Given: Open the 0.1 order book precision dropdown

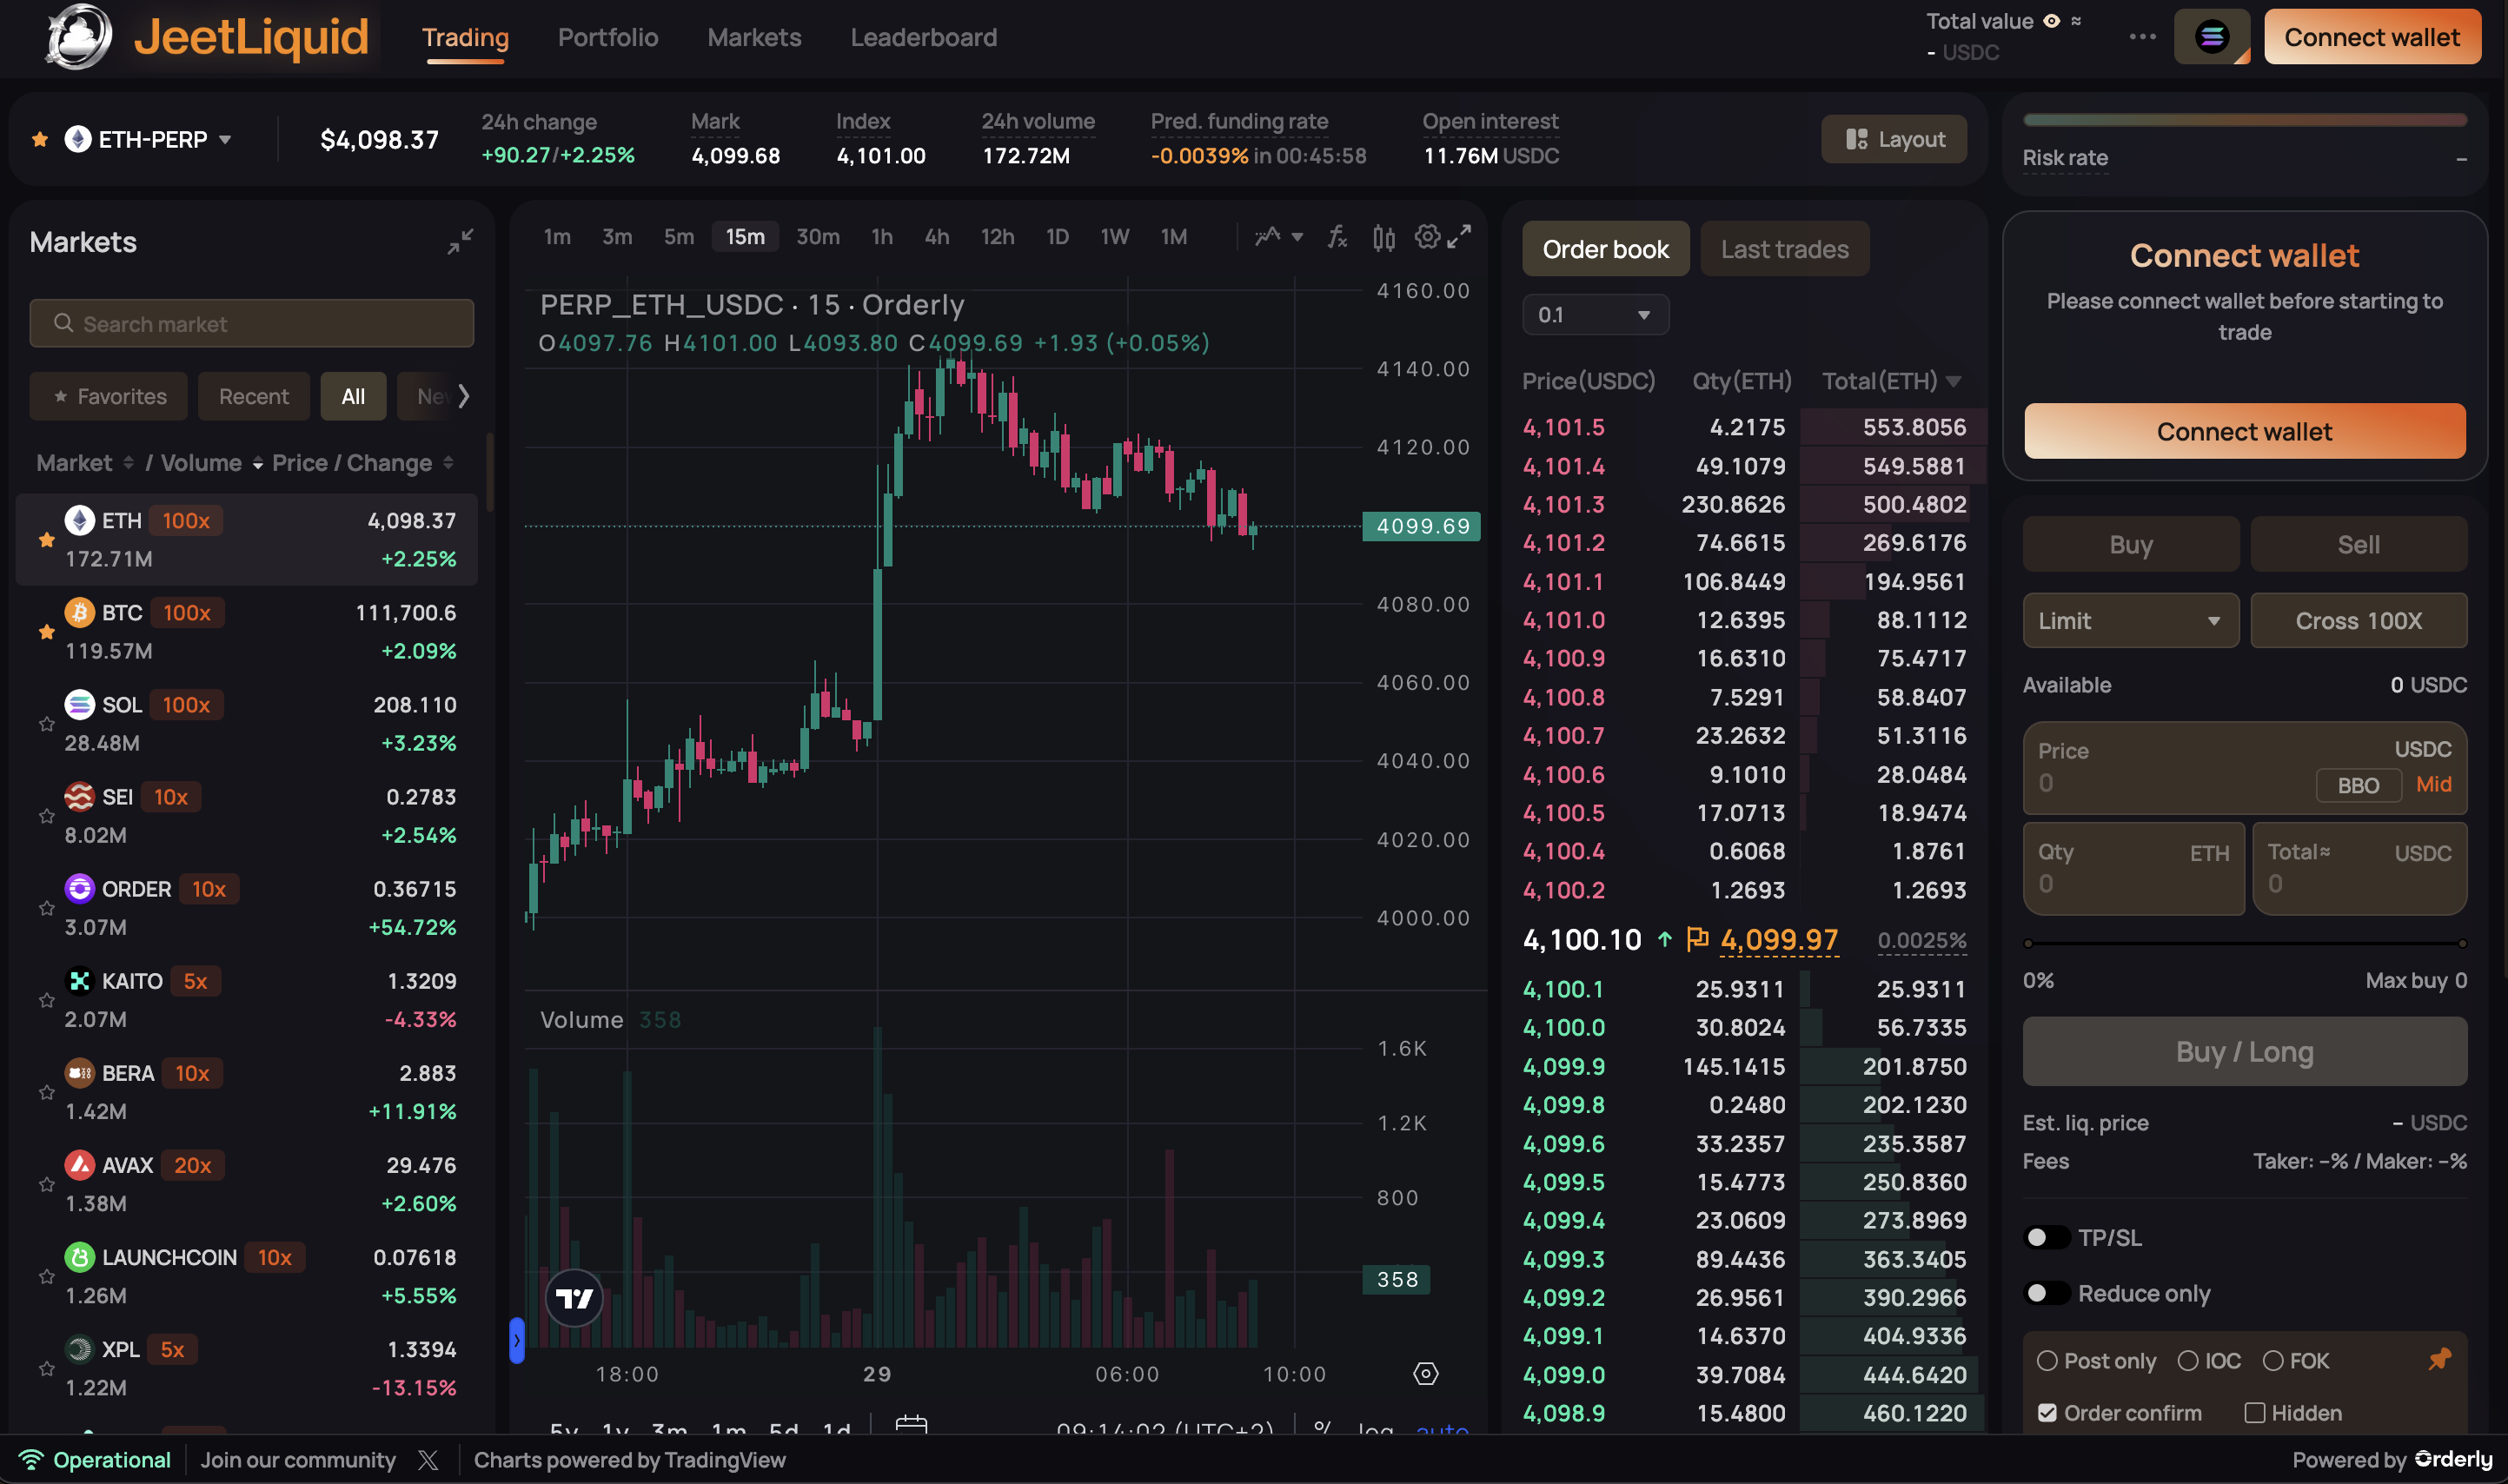Looking at the screenshot, I should pos(1595,315).
